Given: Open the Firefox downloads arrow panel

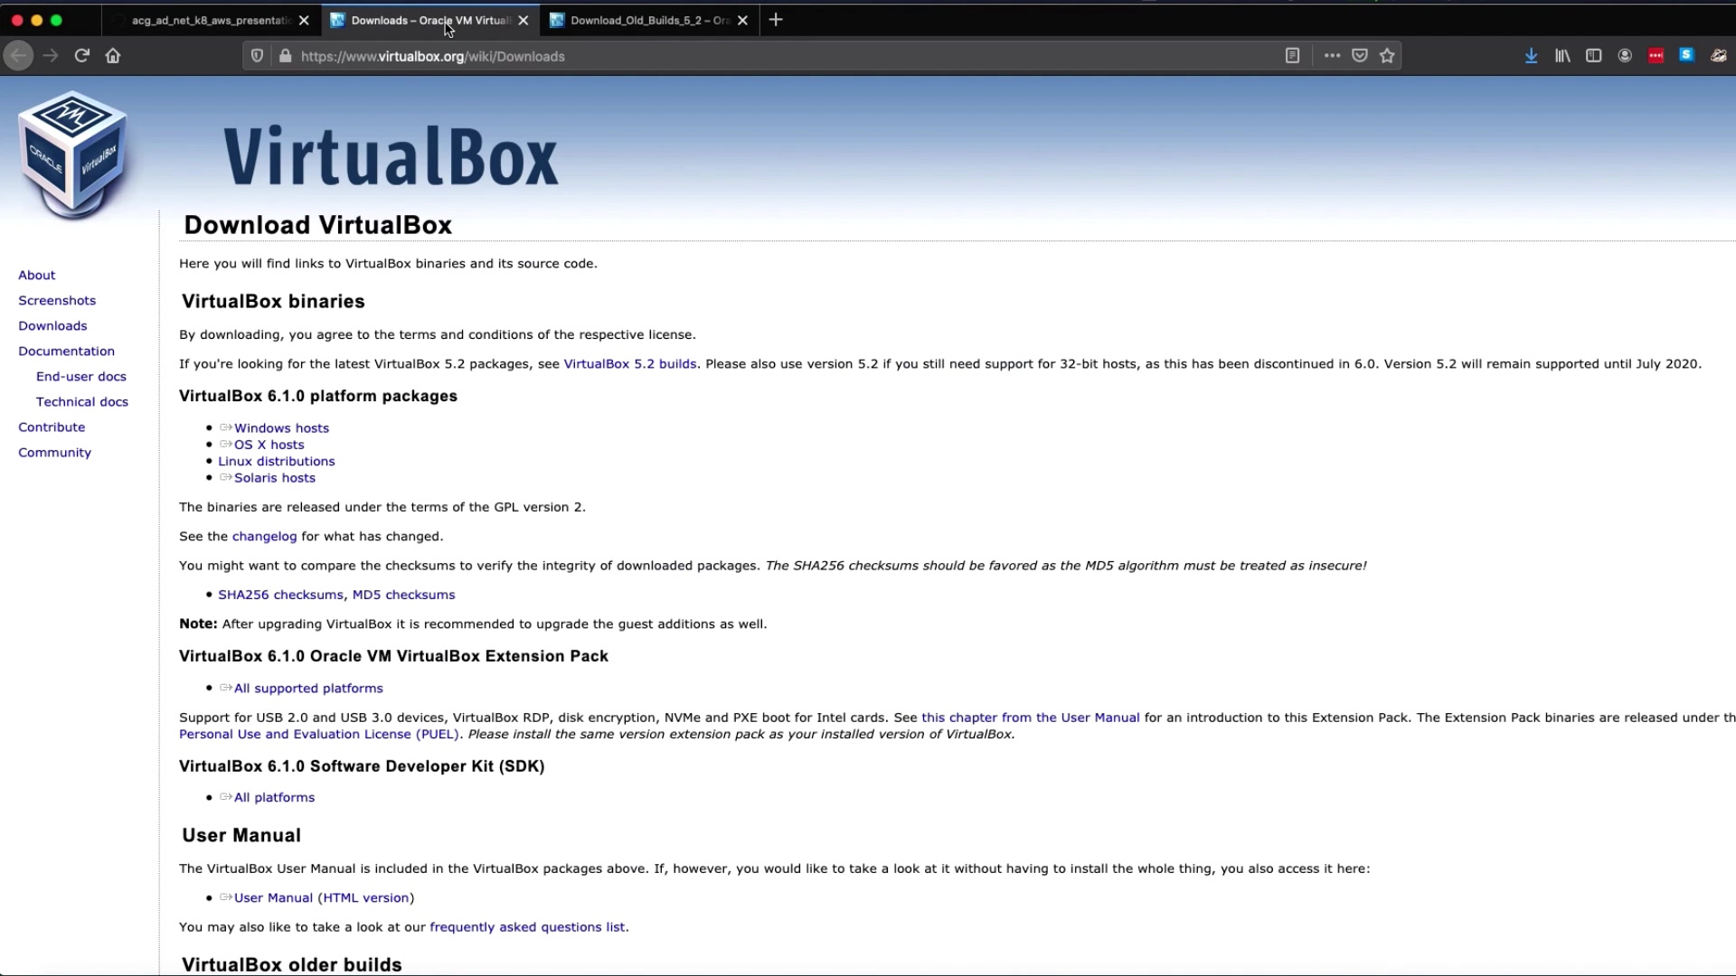Looking at the screenshot, I should click(x=1531, y=56).
